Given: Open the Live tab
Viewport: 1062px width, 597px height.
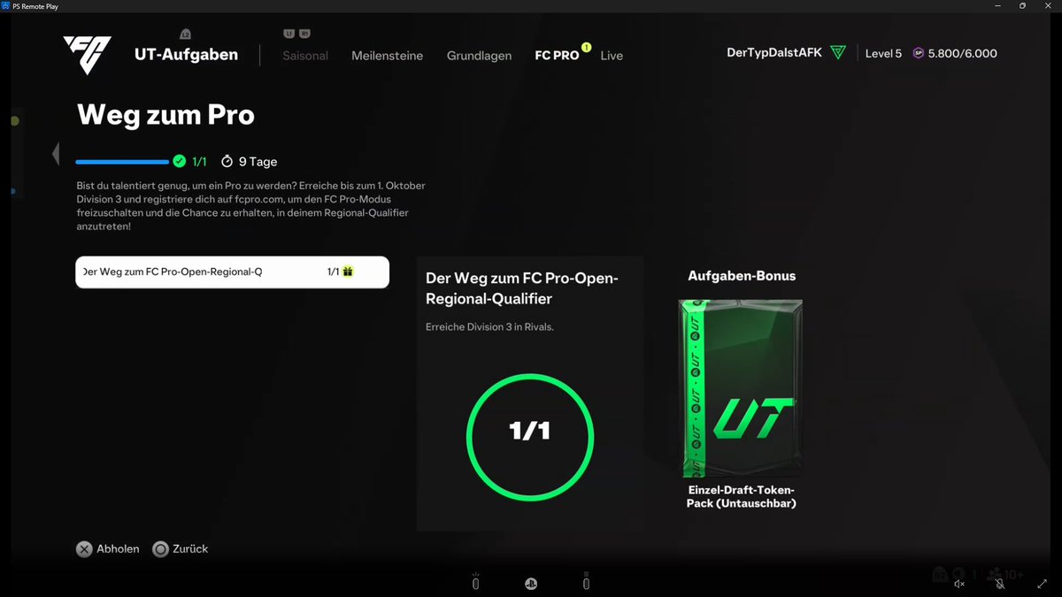Looking at the screenshot, I should point(612,55).
